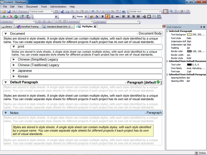
Task: Open the Preview Training Guide dropdown
Action: click(x=52, y=12)
